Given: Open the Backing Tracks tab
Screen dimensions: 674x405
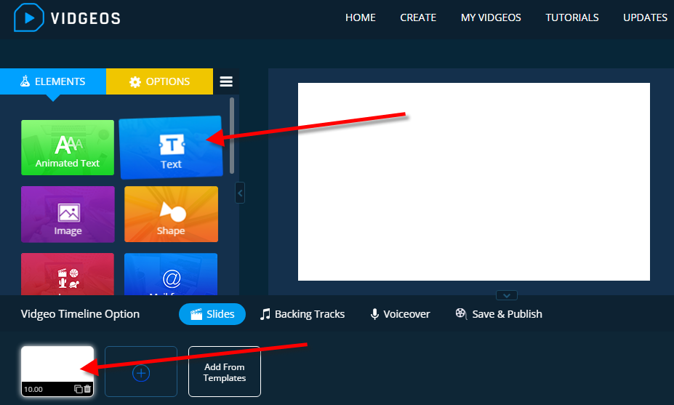Looking at the screenshot, I should (x=302, y=314).
